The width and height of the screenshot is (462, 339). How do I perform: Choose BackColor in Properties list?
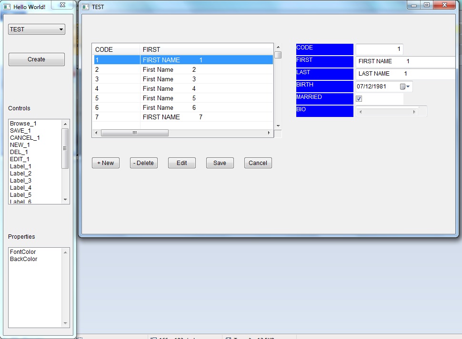click(24, 259)
